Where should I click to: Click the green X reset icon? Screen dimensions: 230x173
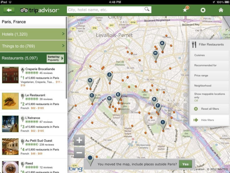[x=196, y=109]
